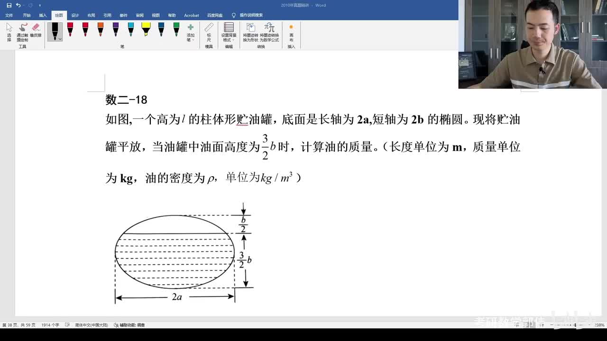Toggle the 标尺 ruler stencil
607x341 pixels.
209,33
